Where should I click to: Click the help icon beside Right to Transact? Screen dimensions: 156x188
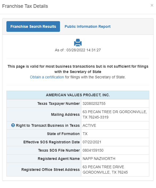coord(13,125)
